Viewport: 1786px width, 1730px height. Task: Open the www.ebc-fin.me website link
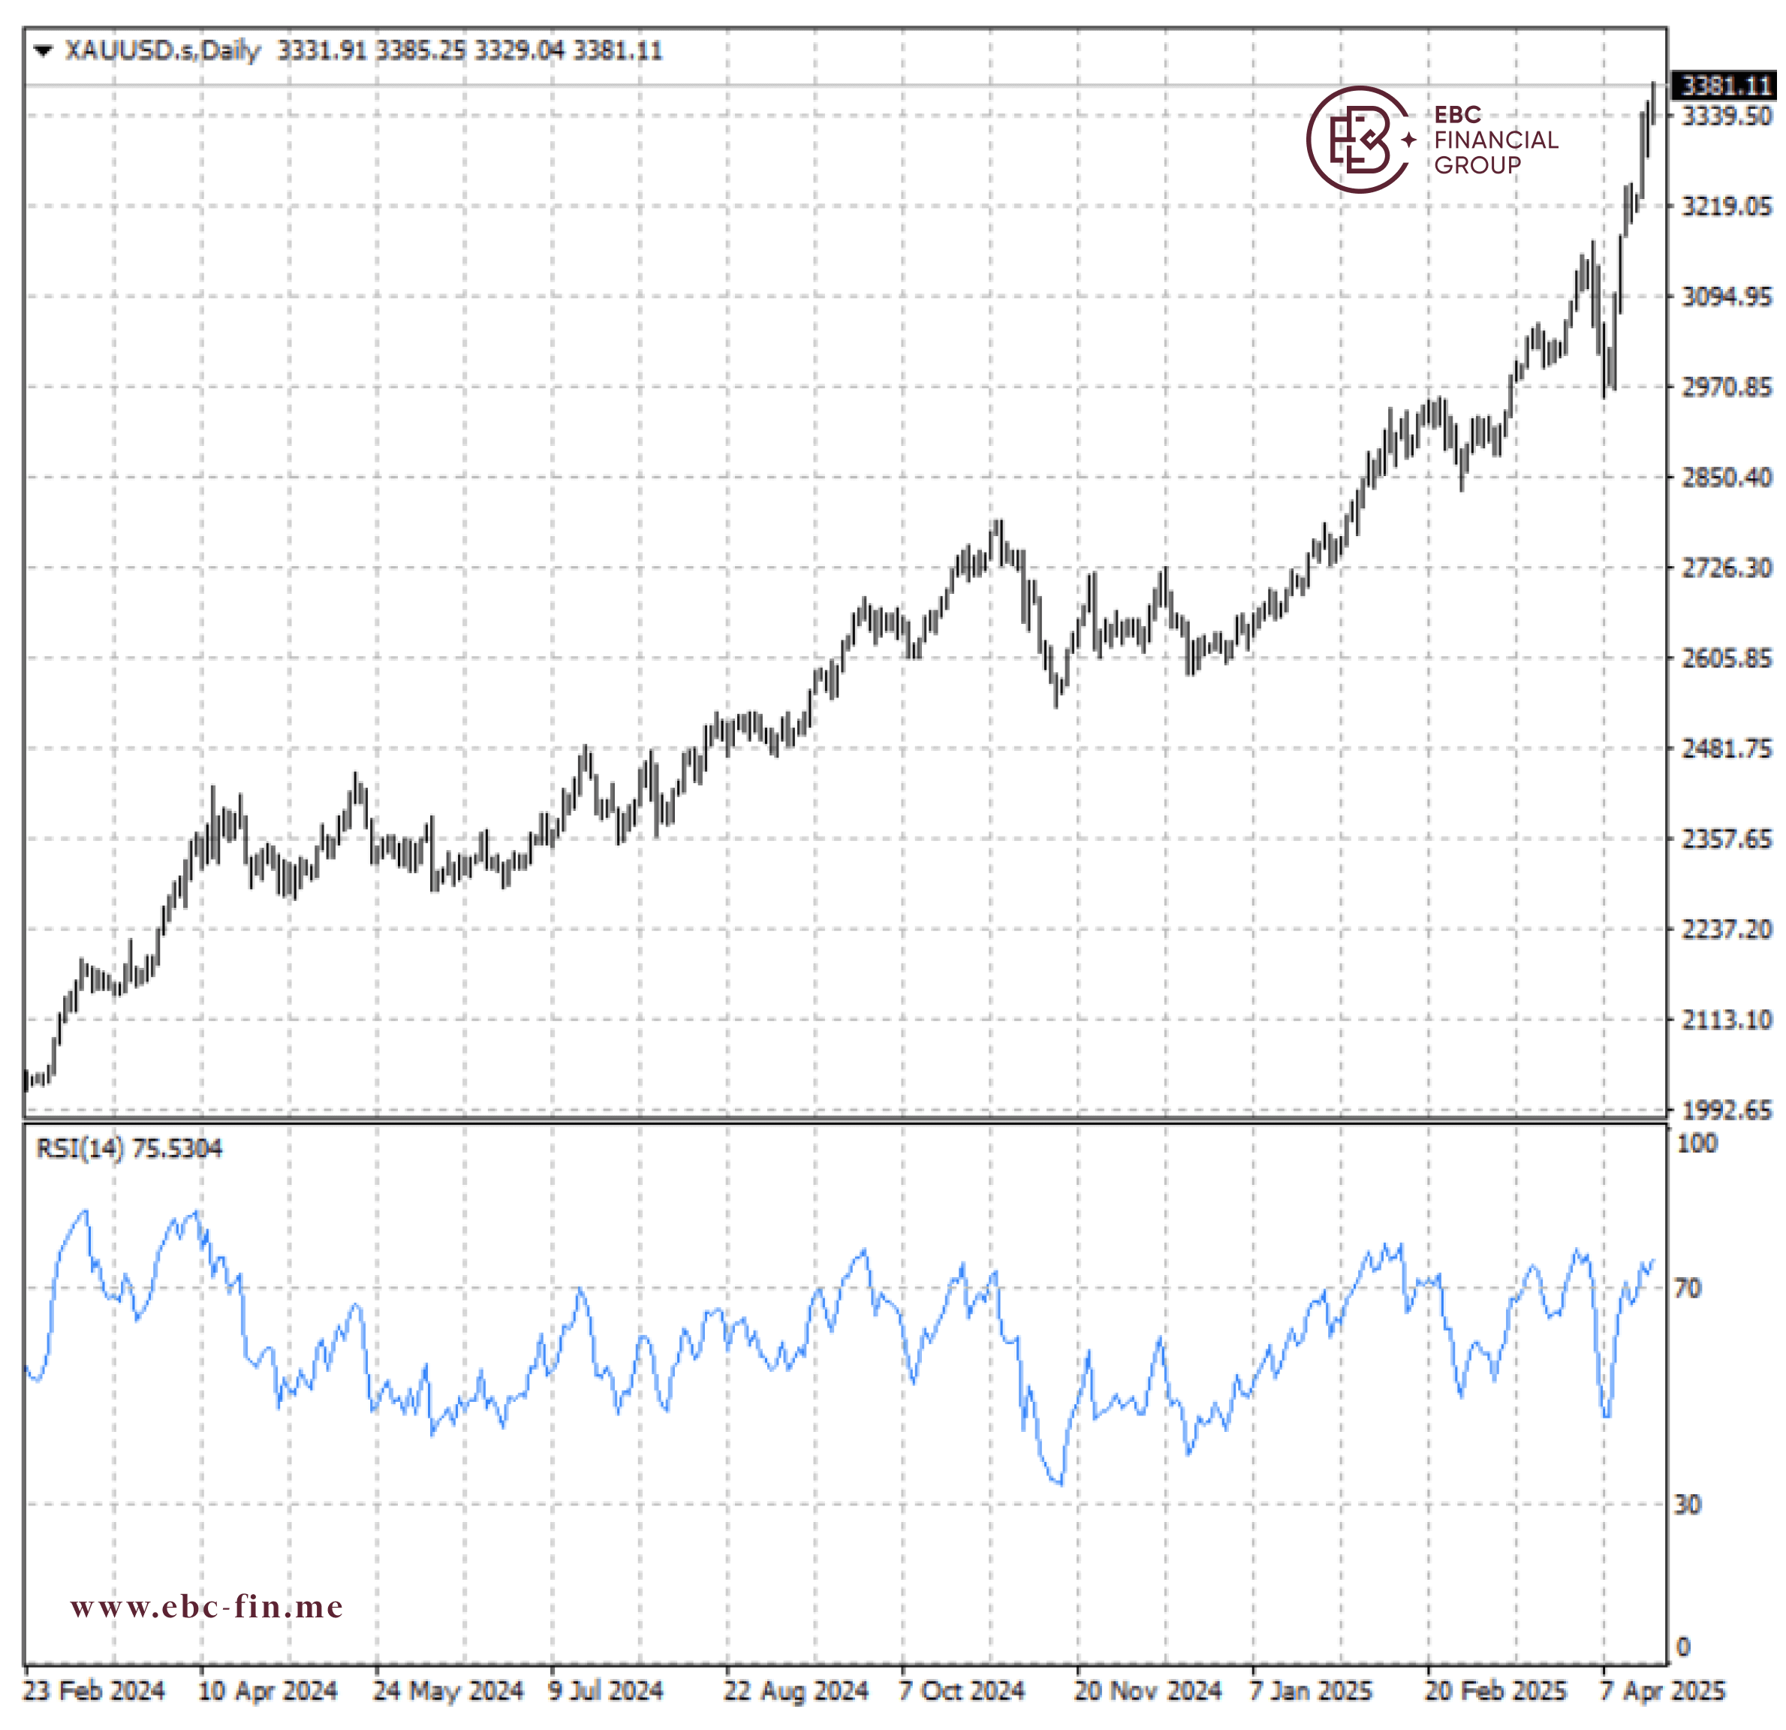coord(207,1607)
